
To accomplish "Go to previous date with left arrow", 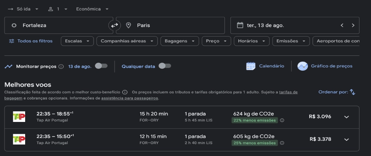I will [x=342, y=25].
